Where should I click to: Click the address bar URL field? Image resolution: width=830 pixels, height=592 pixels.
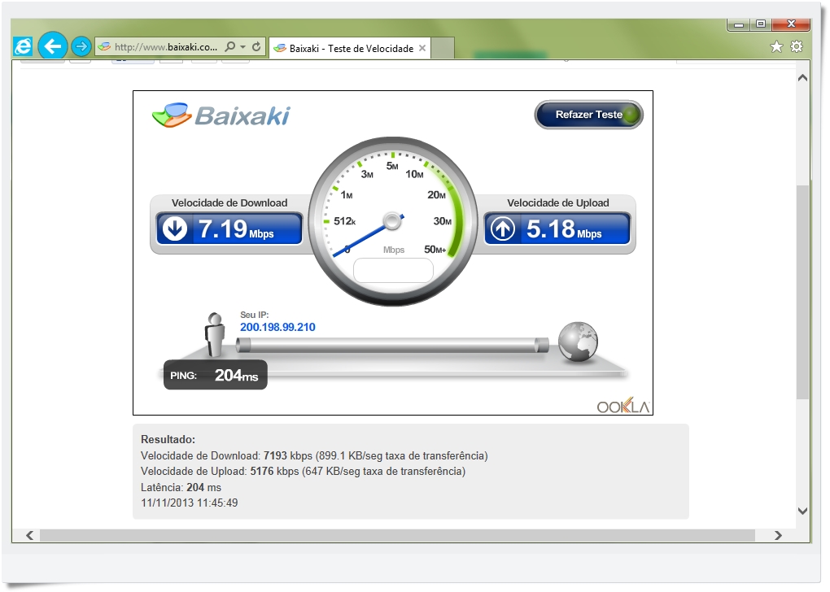pyautogui.click(x=165, y=46)
